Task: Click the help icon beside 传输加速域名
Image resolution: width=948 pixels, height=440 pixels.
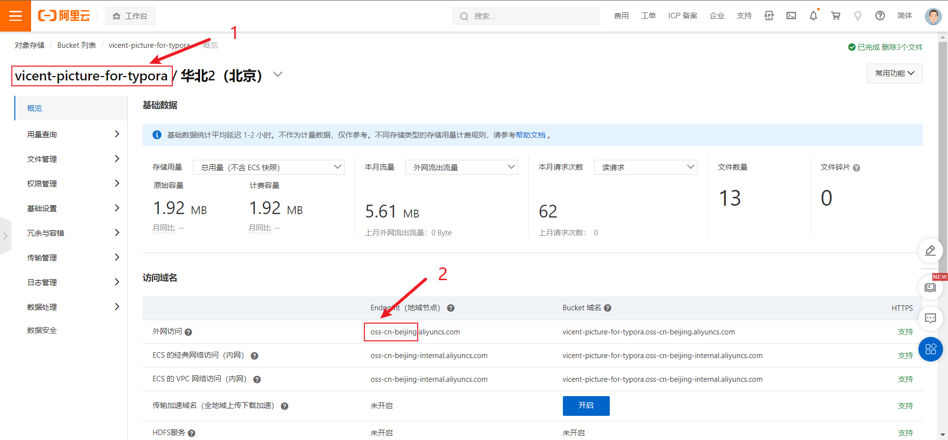Action: pyautogui.click(x=284, y=406)
